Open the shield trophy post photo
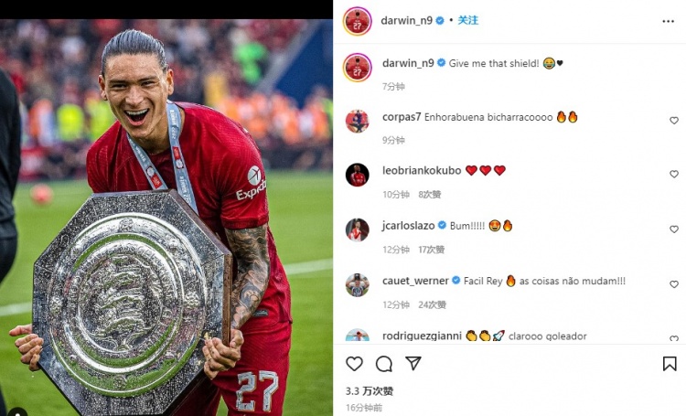The height and width of the screenshot is (416, 686). pyautogui.click(x=166, y=218)
